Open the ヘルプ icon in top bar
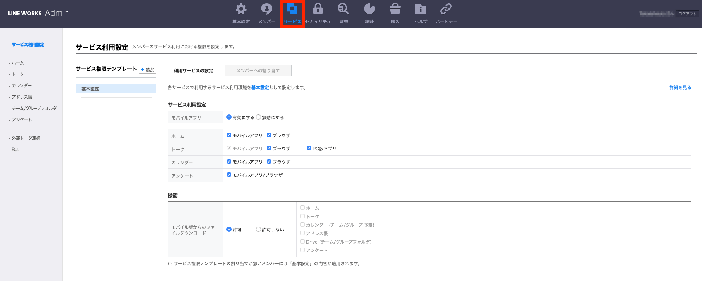 (421, 9)
